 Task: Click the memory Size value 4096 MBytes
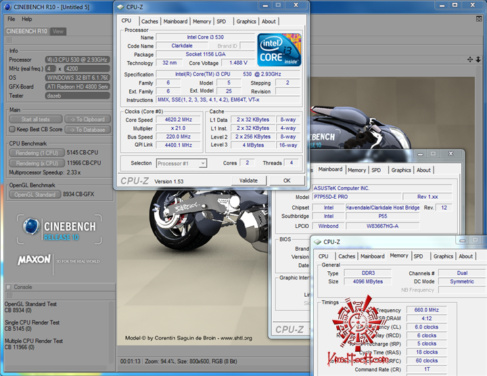click(x=368, y=281)
